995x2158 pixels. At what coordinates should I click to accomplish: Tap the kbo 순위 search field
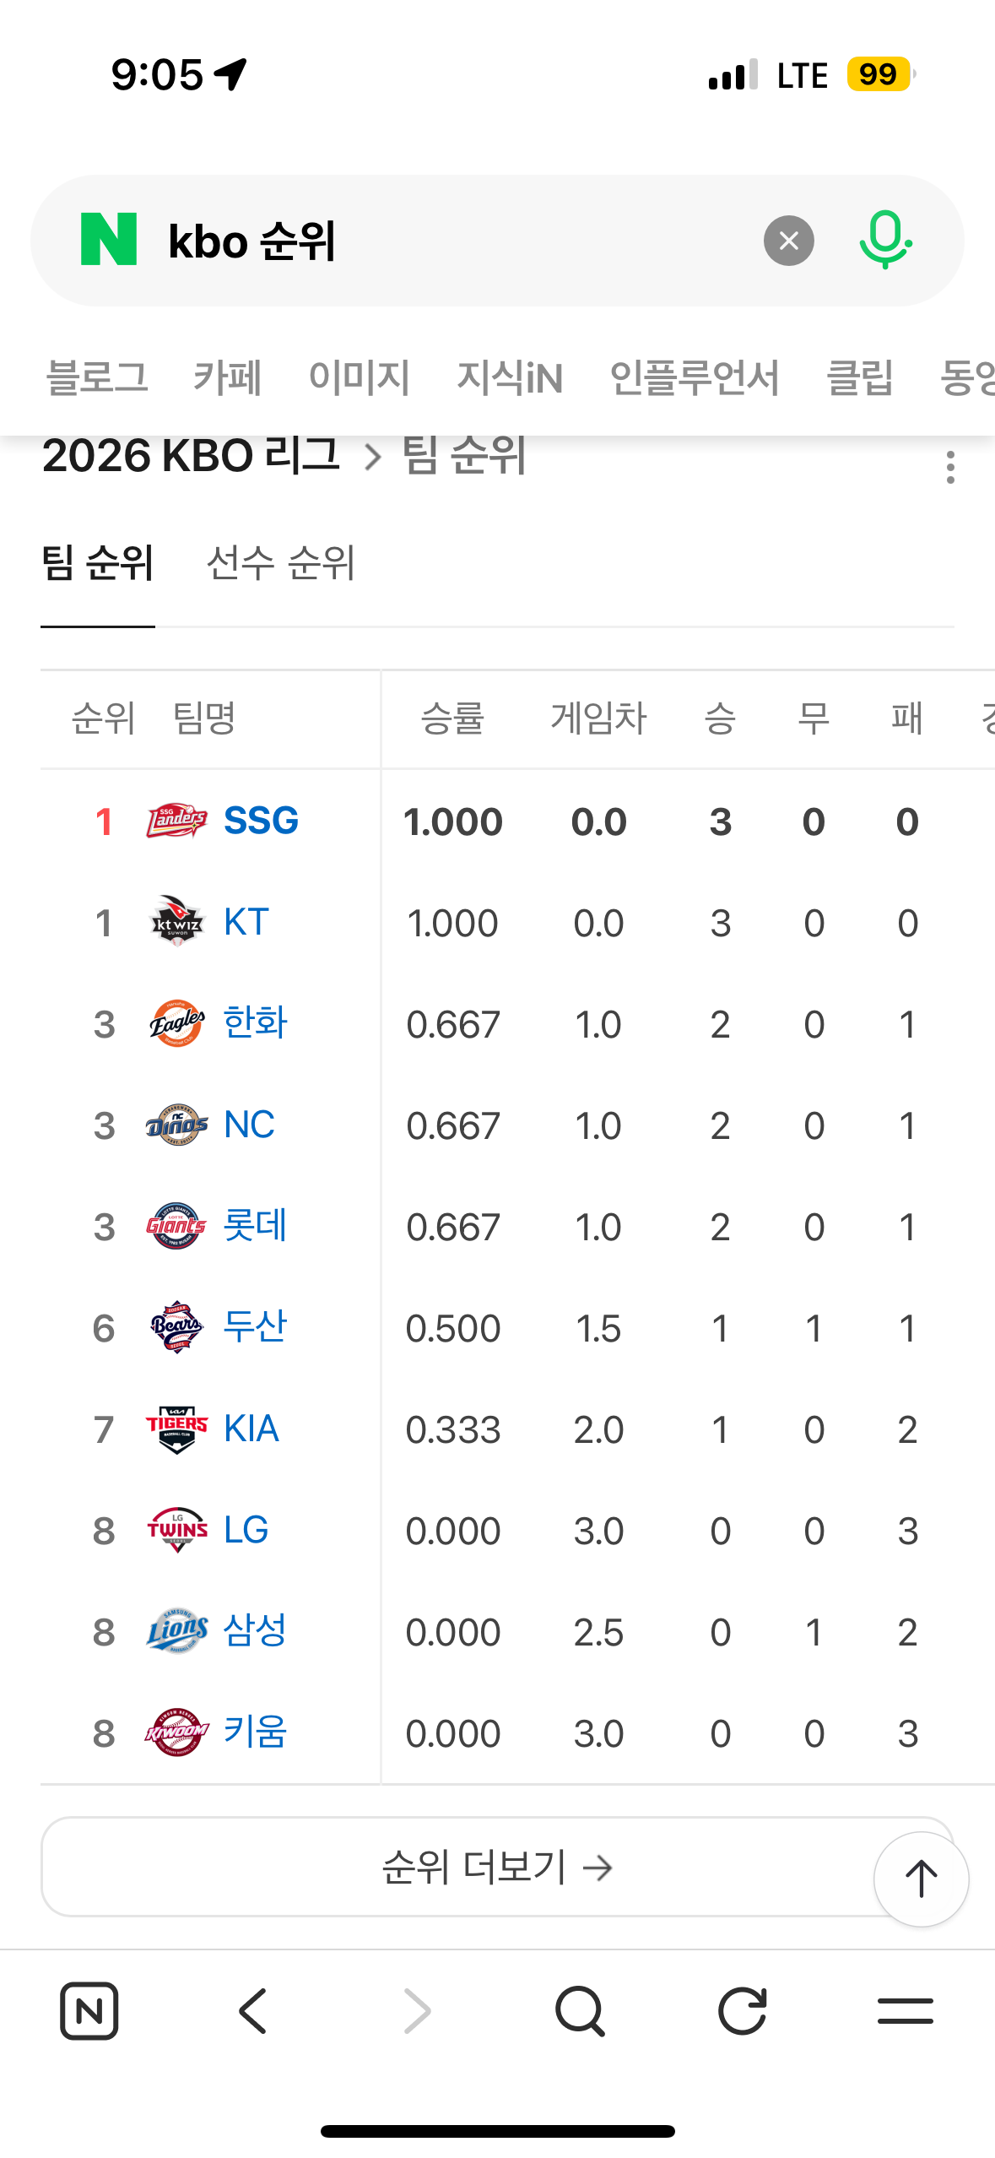(x=456, y=241)
